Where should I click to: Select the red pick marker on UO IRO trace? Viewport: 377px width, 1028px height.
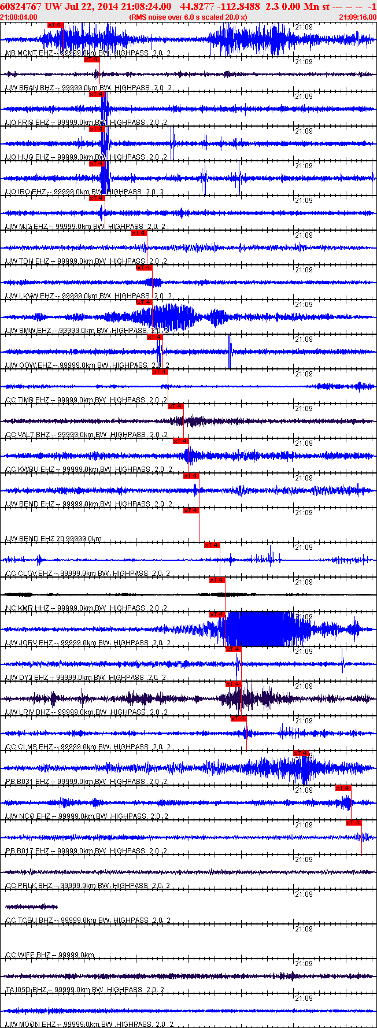97,164
